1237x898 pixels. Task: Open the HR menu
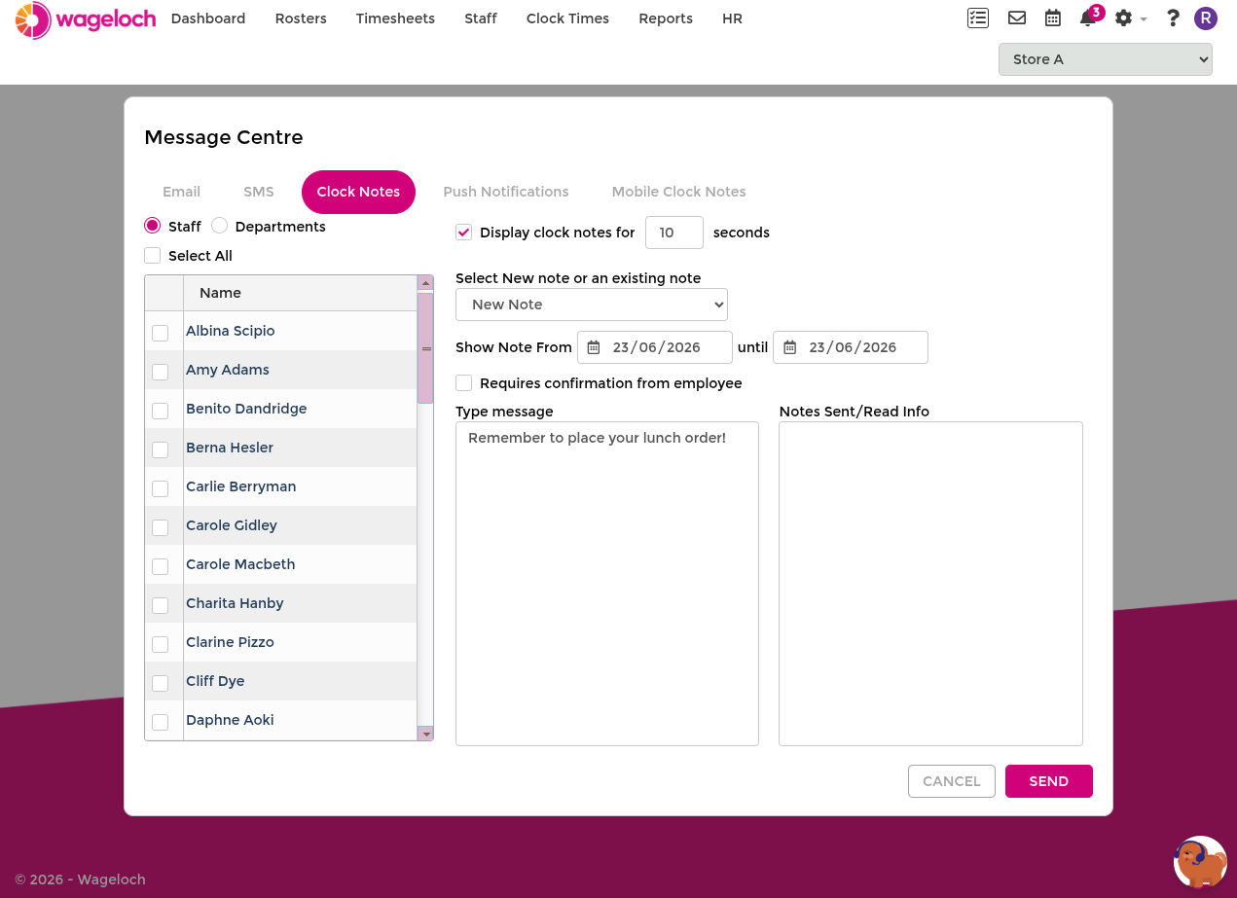click(x=732, y=18)
